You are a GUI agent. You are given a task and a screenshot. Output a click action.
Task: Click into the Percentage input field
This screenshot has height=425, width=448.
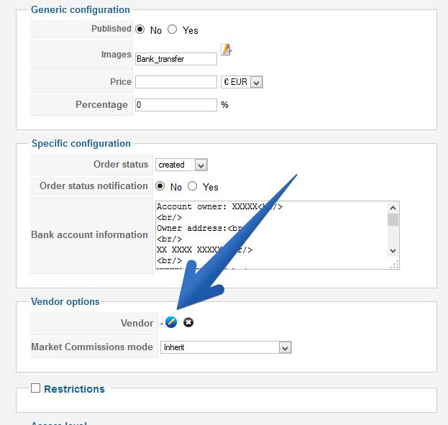tap(175, 105)
